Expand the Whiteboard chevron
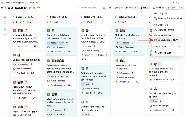The image size is (185, 117). click(132, 82)
